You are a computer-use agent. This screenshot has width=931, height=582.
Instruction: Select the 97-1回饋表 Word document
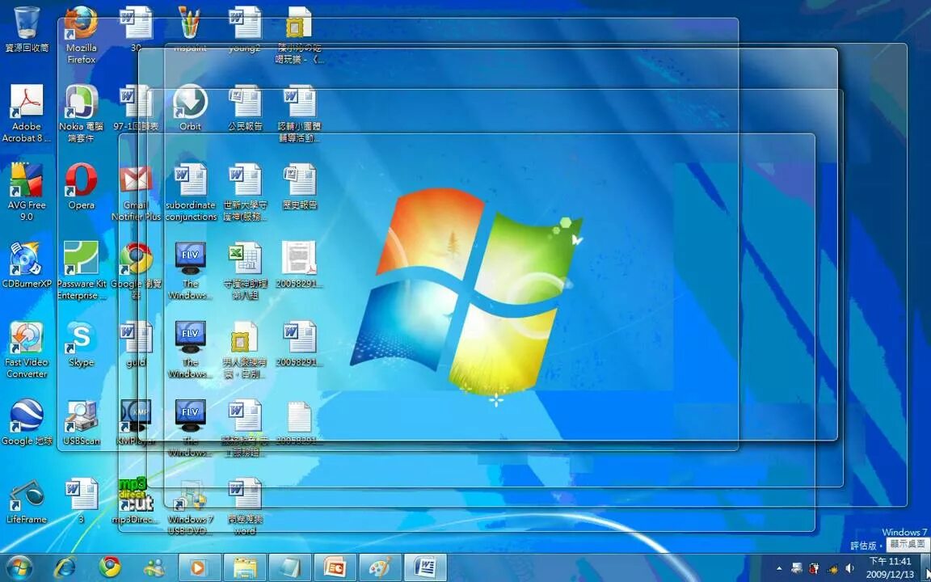click(x=136, y=108)
